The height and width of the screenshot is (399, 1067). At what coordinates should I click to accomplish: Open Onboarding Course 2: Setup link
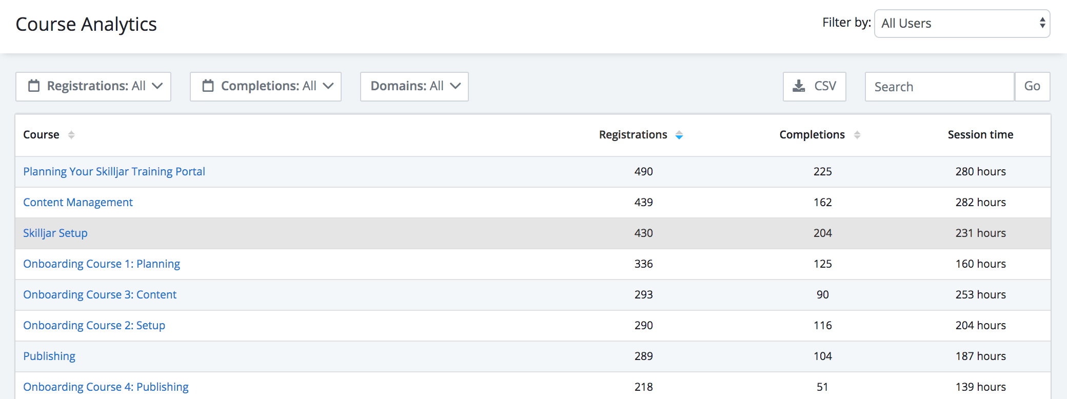point(94,325)
